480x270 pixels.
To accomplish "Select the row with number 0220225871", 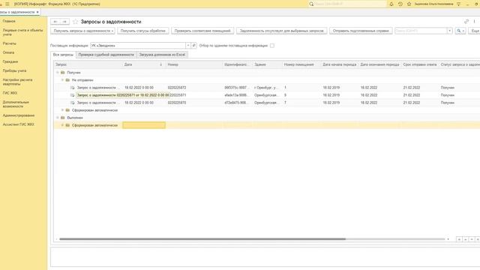I will point(267,95).
